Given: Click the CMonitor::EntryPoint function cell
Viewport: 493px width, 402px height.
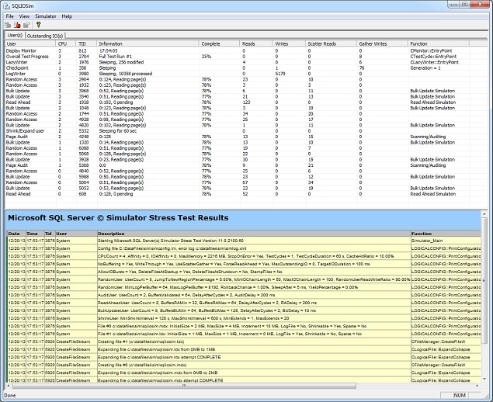Looking at the screenshot, I should click(431, 50).
